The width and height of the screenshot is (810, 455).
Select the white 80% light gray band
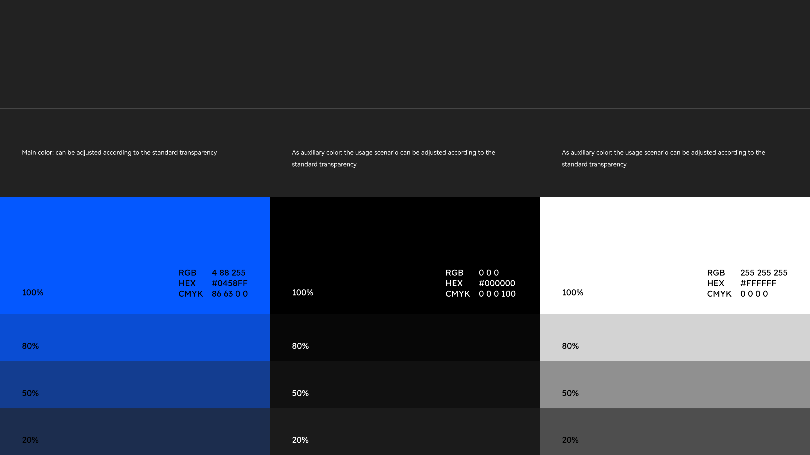pyautogui.click(x=675, y=338)
